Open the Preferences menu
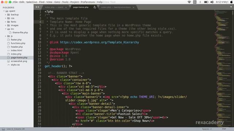Image resolution: width=234 pixels, height=131 pixels. 88,2
